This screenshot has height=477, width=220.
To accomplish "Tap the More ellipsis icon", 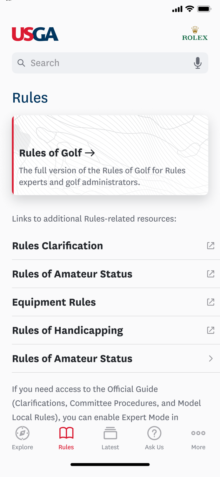I will point(198,433).
